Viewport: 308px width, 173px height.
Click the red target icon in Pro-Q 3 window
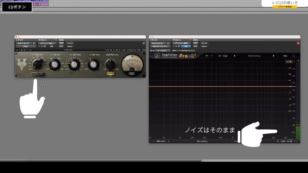tap(298, 43)
